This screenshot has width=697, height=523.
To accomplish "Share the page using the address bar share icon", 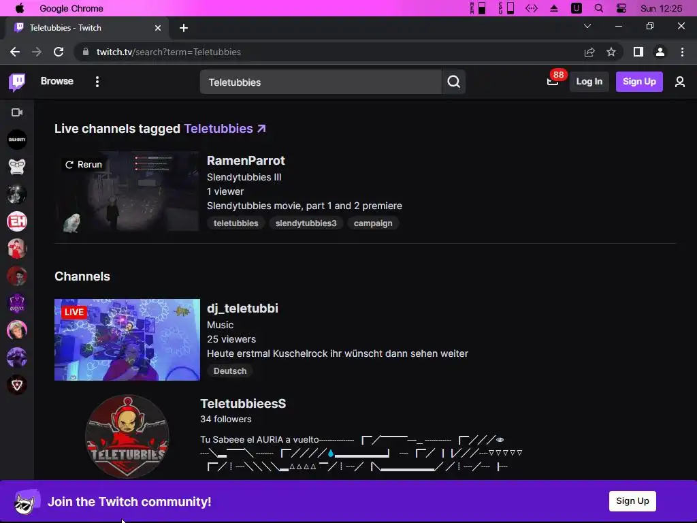I will 589,52.
